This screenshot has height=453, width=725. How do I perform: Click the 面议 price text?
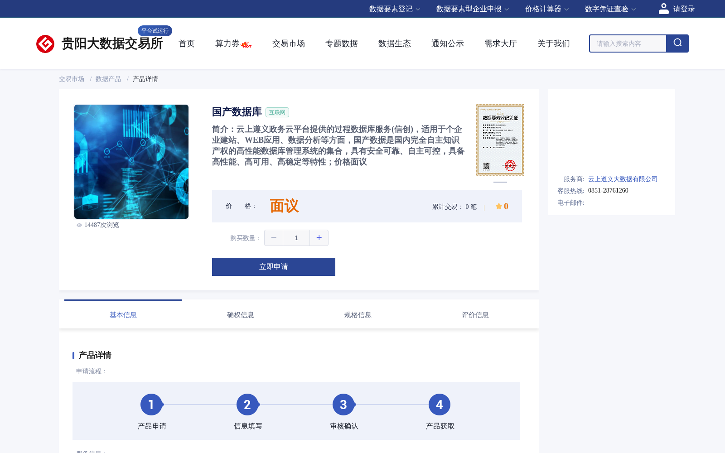(284, 206)
